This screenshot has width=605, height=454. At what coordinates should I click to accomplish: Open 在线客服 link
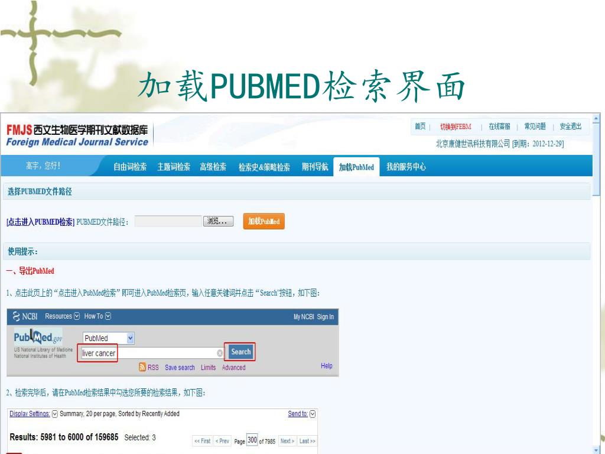pos(500,127)
